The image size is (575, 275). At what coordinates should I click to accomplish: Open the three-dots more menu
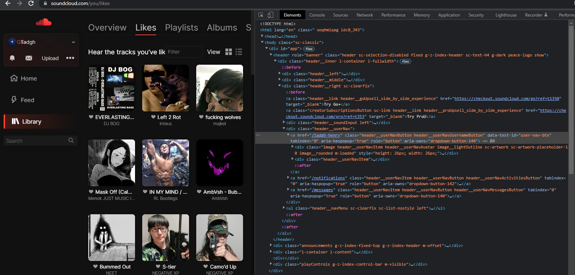tap(70, 58)
